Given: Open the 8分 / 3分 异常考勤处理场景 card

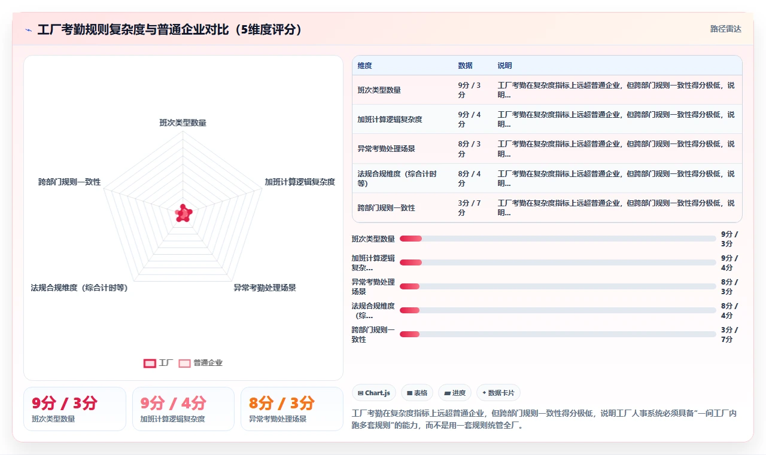Looking at the screenshot, I should pyautogui.click(x=292, y=409).
